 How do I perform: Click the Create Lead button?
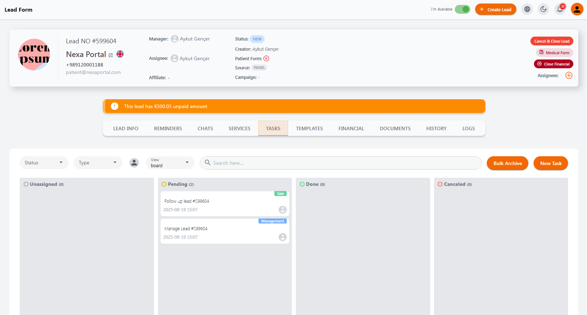(x=496, y=10)
